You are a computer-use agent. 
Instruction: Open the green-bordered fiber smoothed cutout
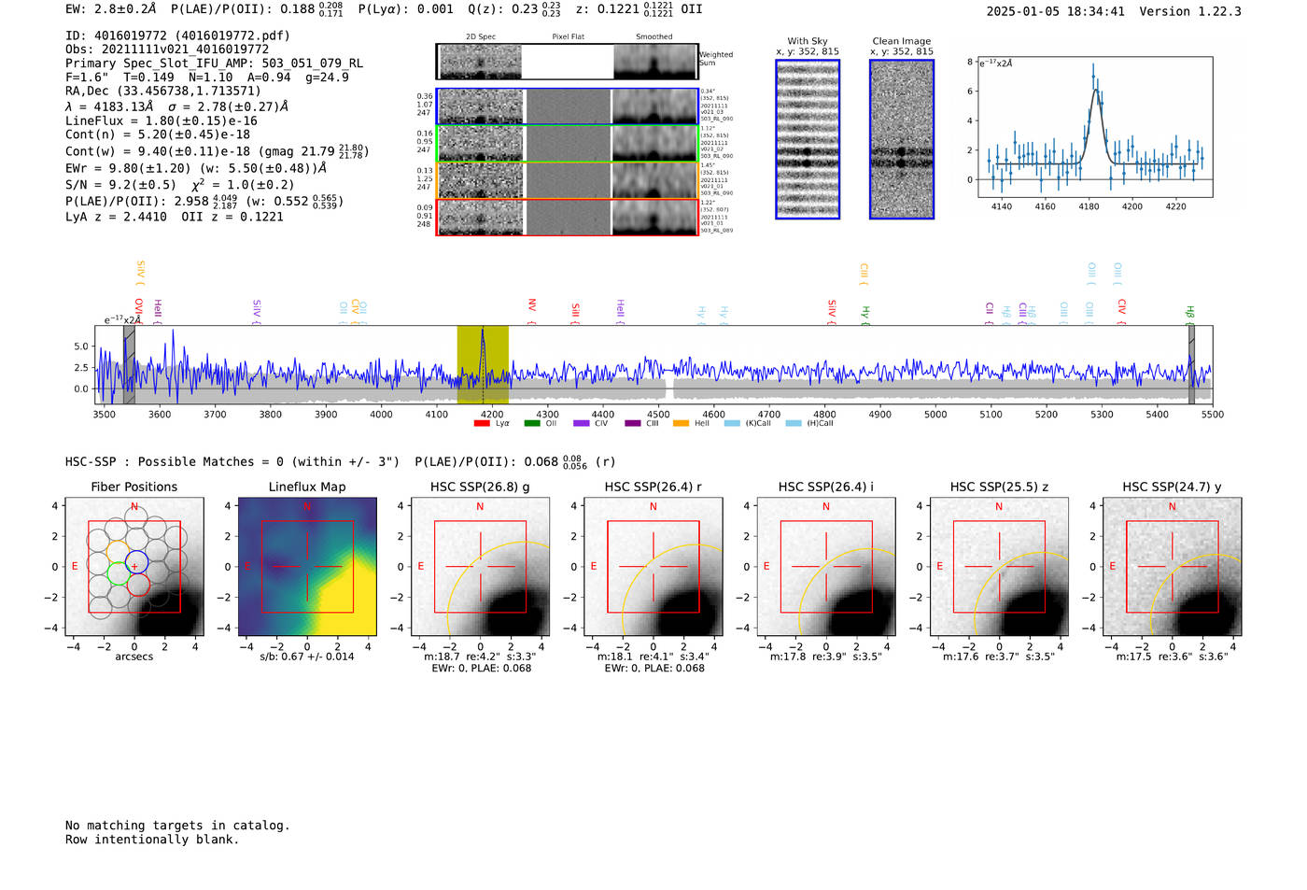pyautogui.click(x=655, y=144)
